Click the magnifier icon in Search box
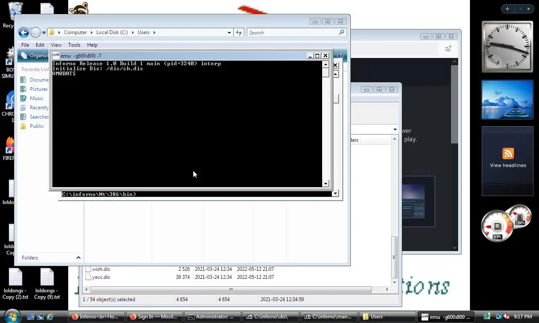 click(x=342, y=32)
